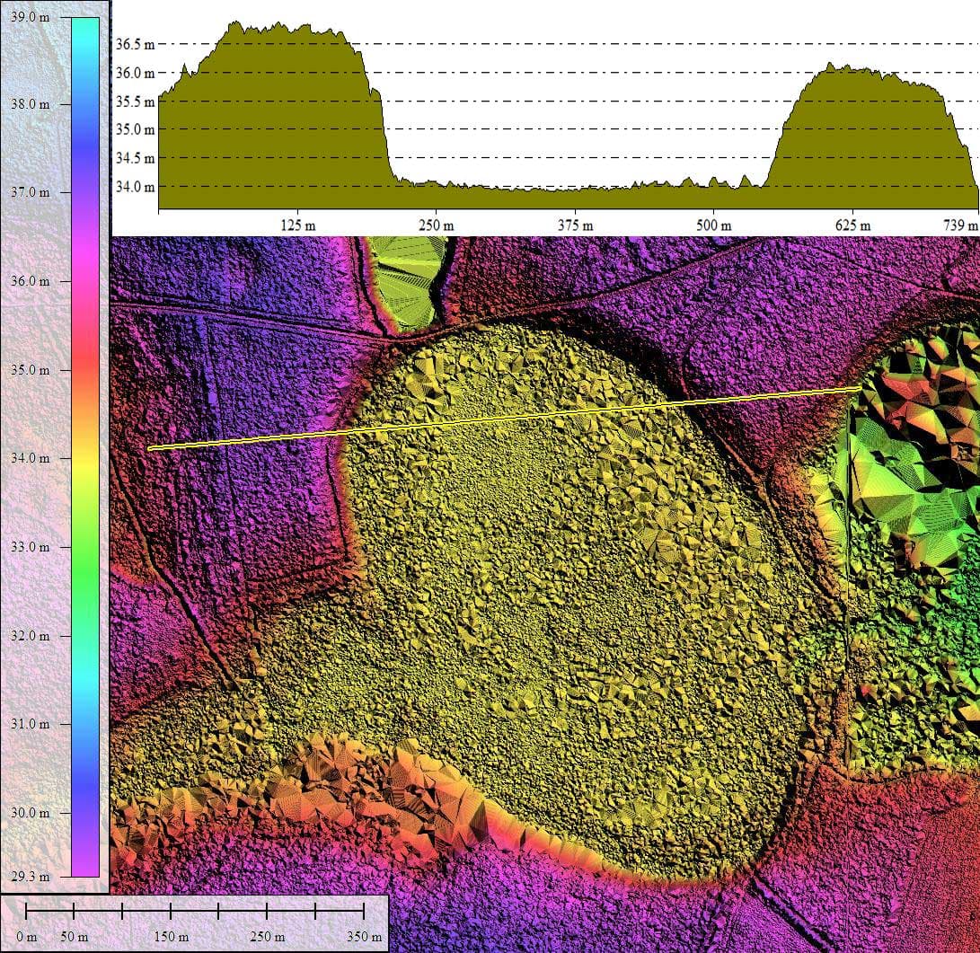
Task: Click the '50 m' scale bar label
Action: tap(75, 937)
